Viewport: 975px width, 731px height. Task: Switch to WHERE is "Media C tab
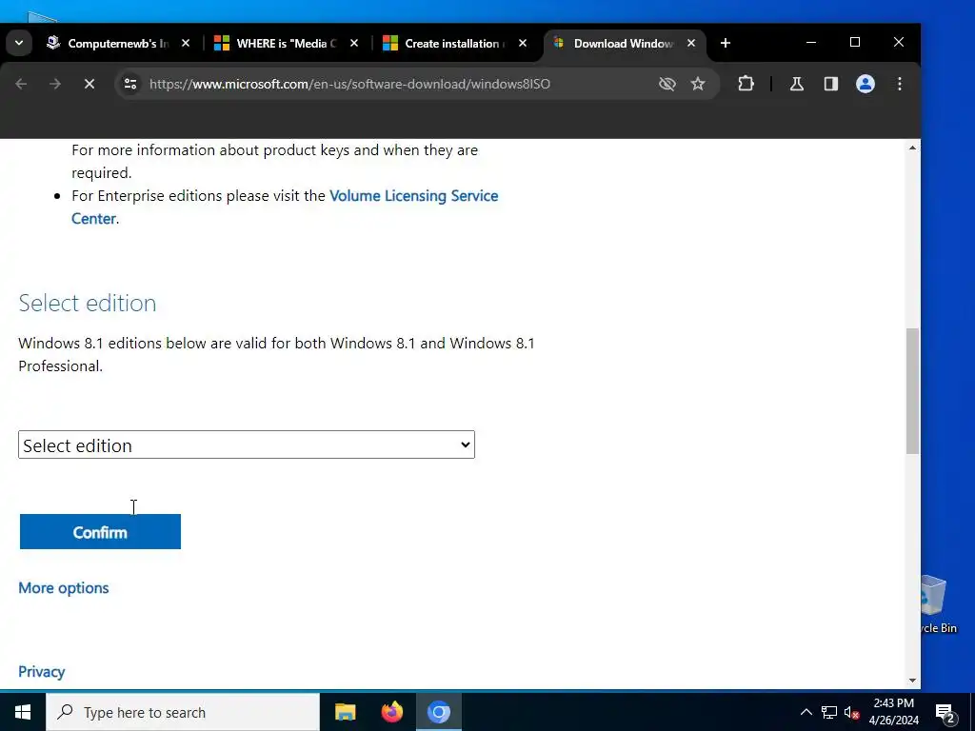[x=277, y=43]
